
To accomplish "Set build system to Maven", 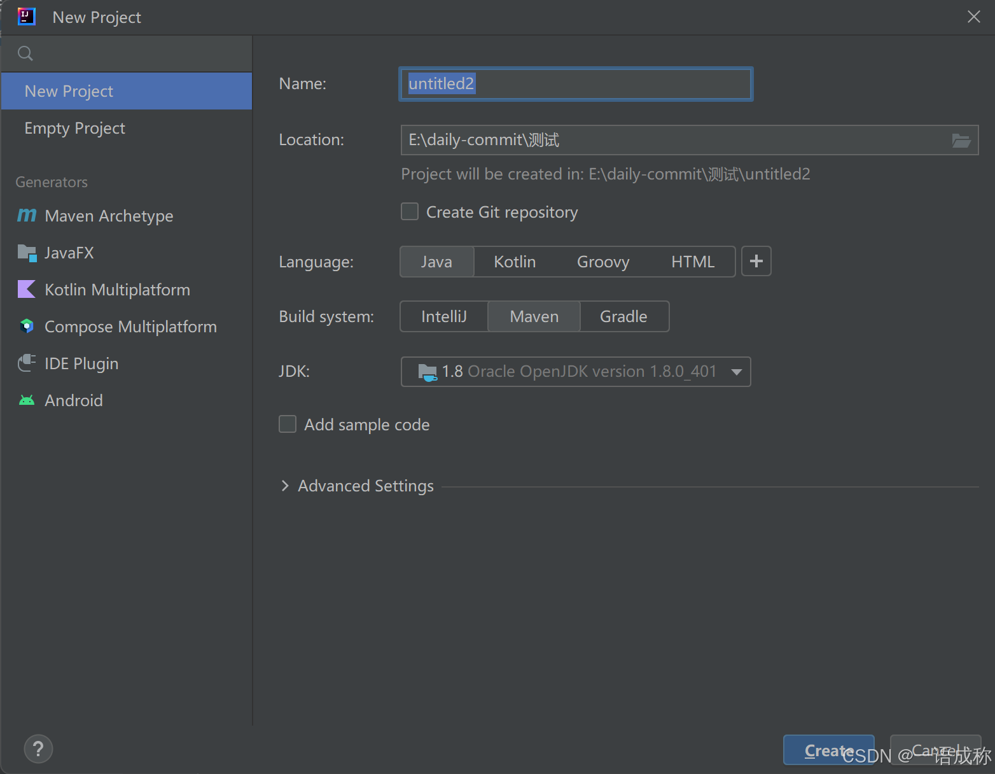I will point(534,316).
